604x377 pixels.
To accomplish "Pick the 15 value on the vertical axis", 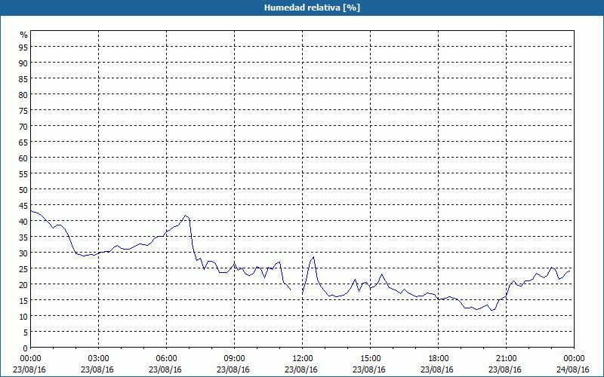I will coord(23,300).
